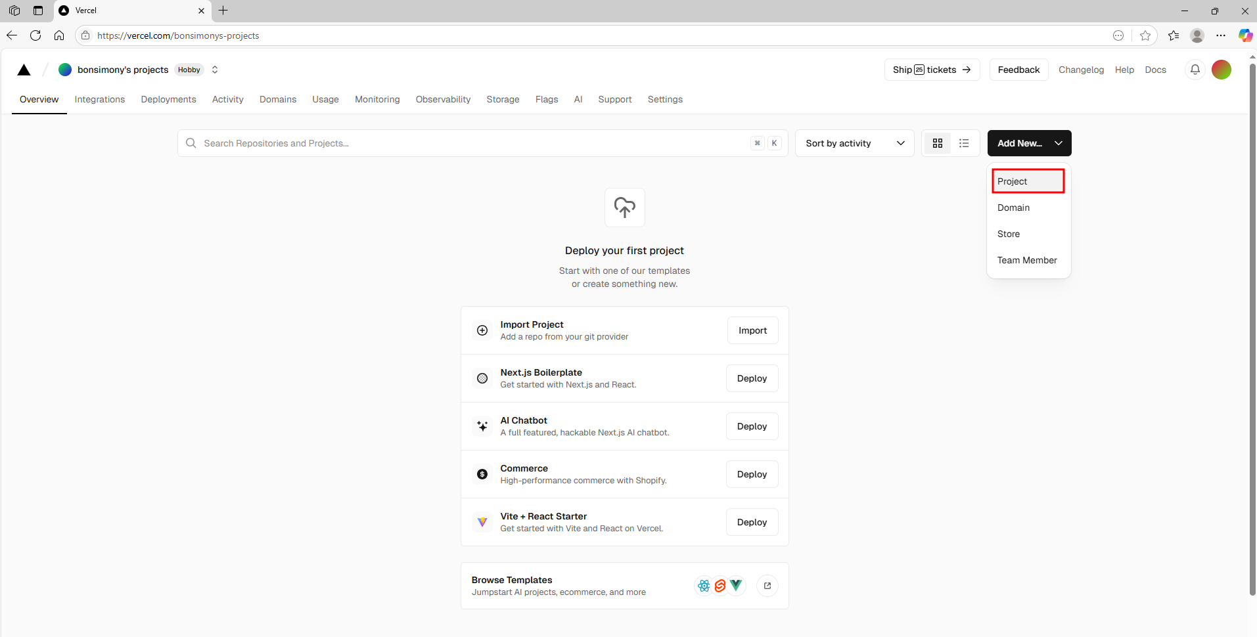
Task: Select Team Member from Add New menu
Action: click(1028, 260)
